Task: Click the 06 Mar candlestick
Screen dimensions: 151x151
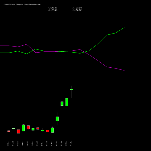Action: pyautogui.click(x=72, y=89)
